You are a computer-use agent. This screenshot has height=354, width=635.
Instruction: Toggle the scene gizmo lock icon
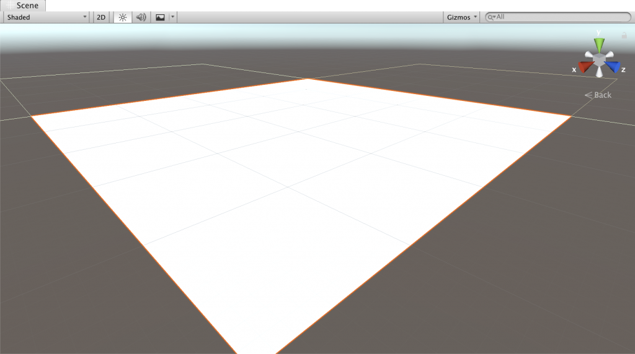[x=624, y=35]
